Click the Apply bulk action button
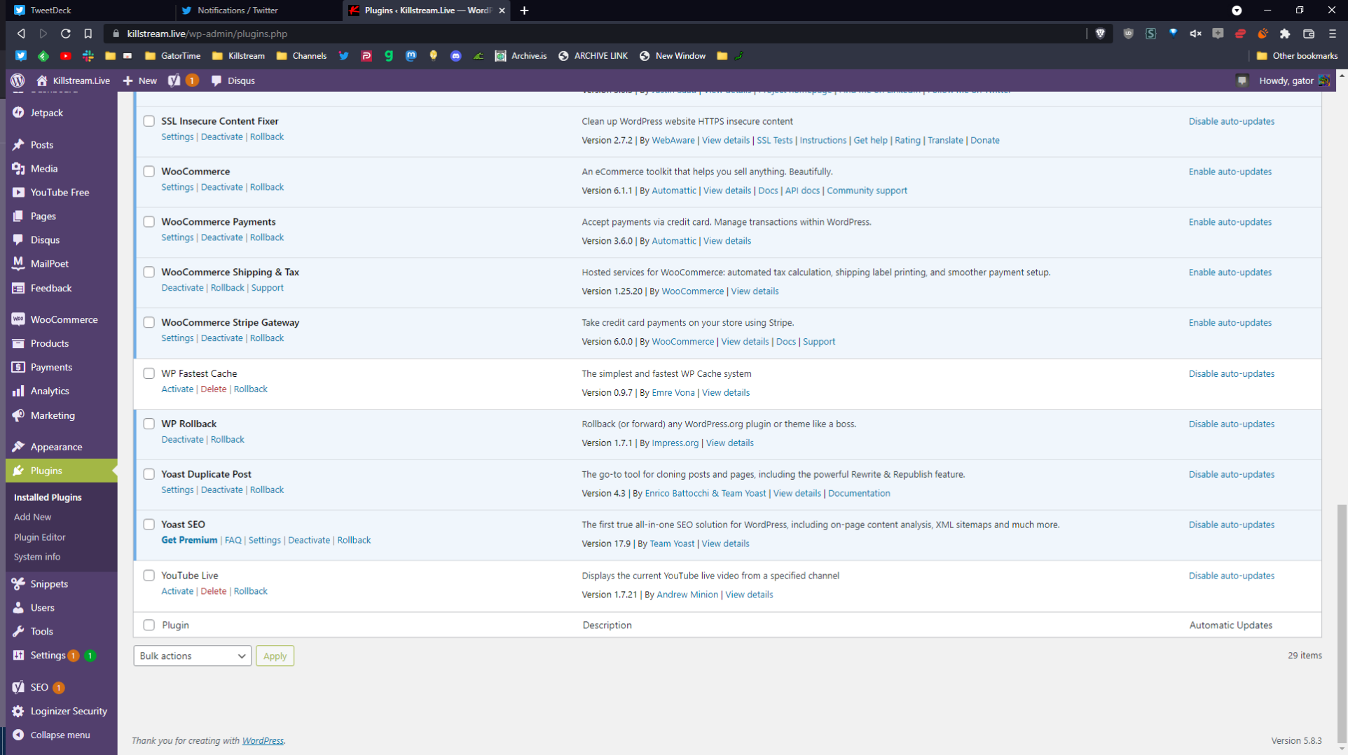The height and width of the screenshot is (755, 1348). (x=275, y=656)
